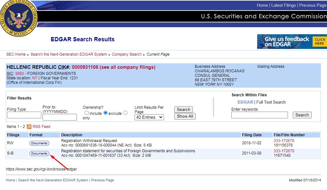Select Registration Withdrawal Request description
This screenshot has height=190, width=327.
pos(89,141)
